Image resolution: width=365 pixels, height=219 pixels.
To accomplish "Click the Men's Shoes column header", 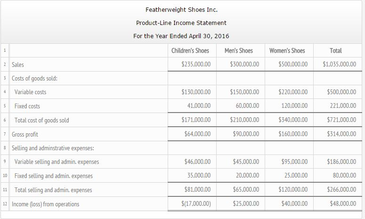I will tap(240, 50).
